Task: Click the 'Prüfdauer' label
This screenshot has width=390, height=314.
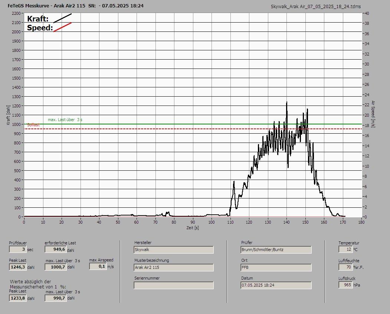Action: coord(18,243)
